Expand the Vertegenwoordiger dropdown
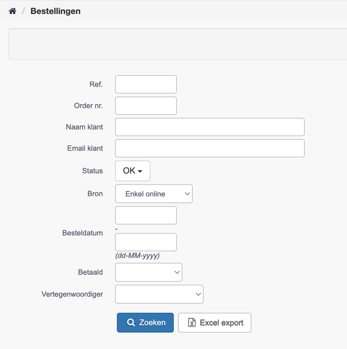The image size is (347, 349). (159, 294)
